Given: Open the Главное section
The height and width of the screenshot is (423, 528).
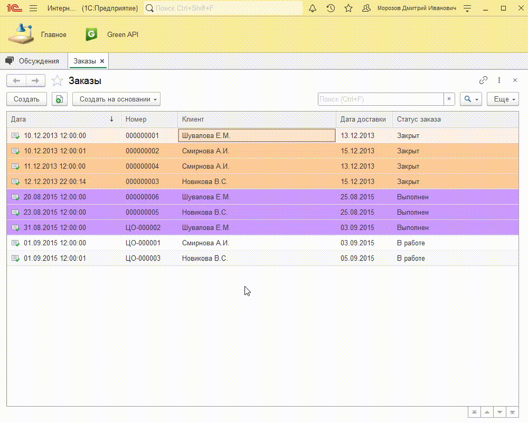Looking at the screenshot, I should click(38, 34).
